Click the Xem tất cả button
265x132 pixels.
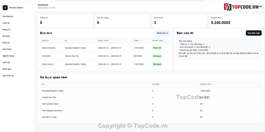pyautogui.click(x=162, y=33)
